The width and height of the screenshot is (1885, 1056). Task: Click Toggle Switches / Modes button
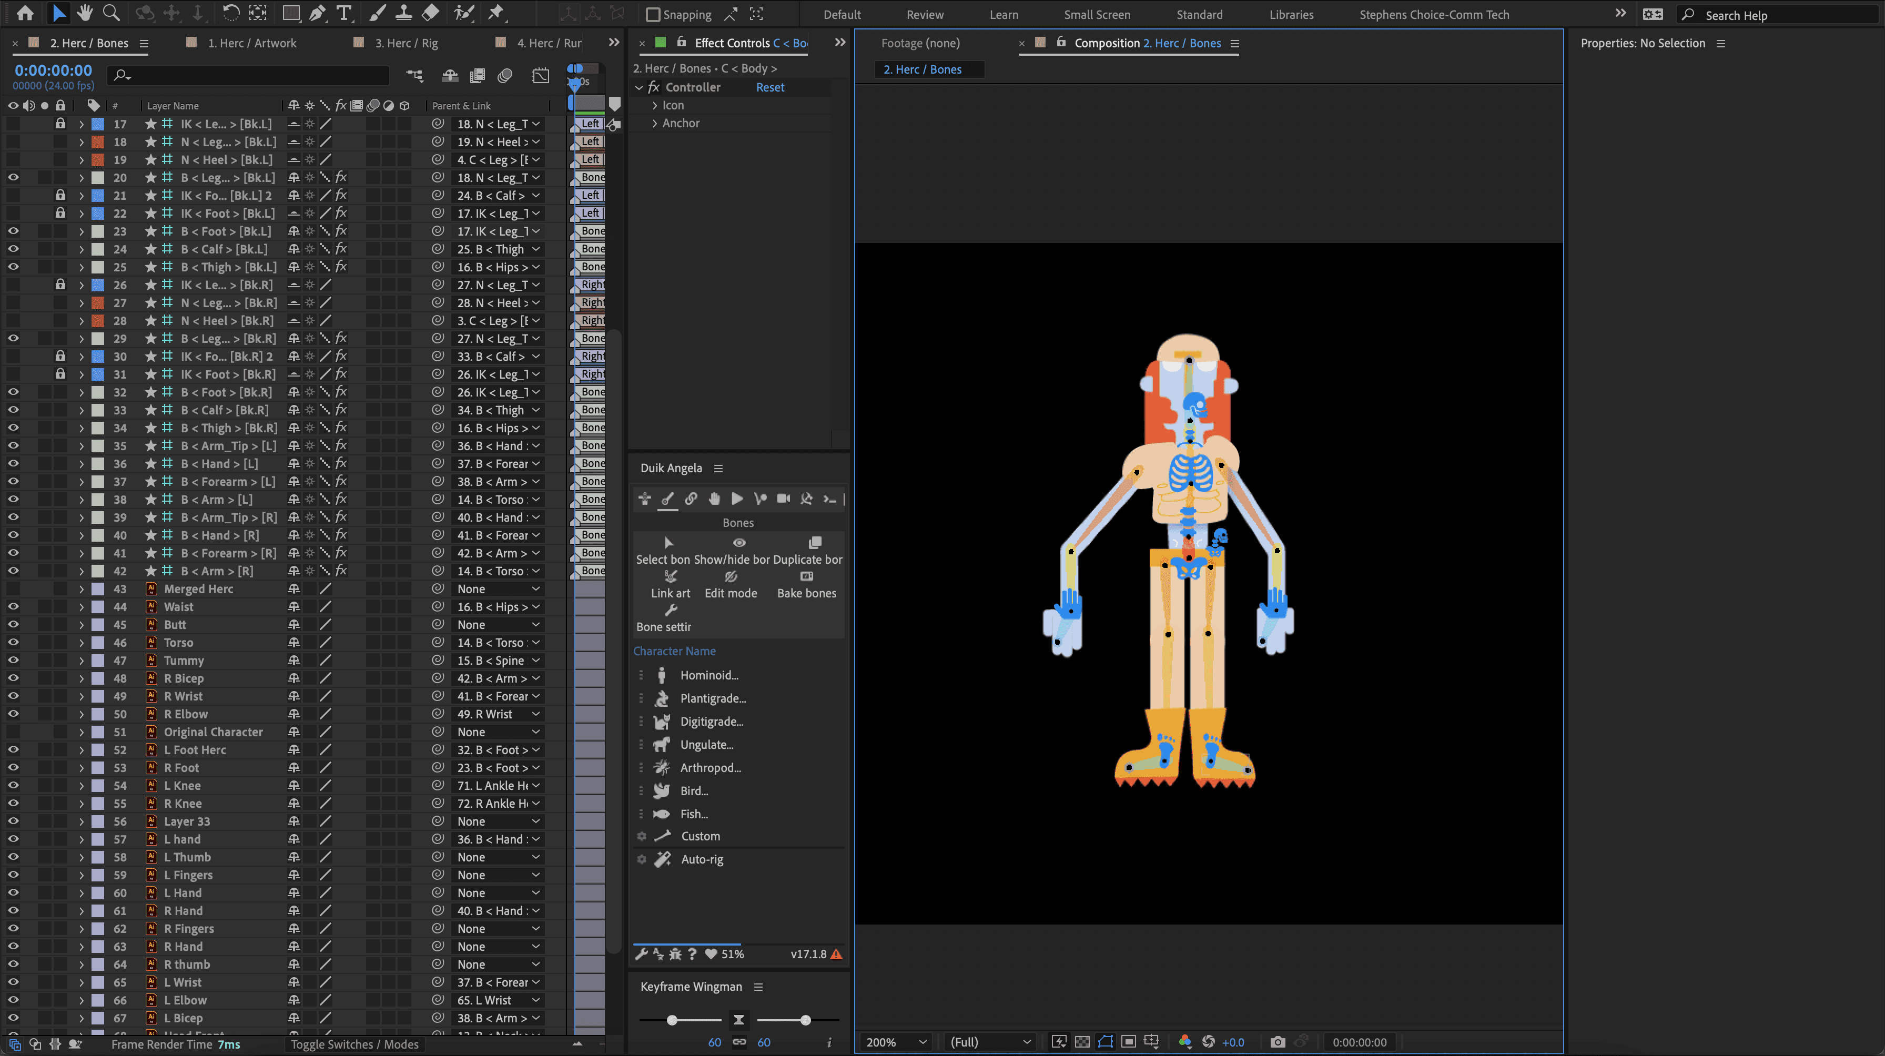(354, 1044)
